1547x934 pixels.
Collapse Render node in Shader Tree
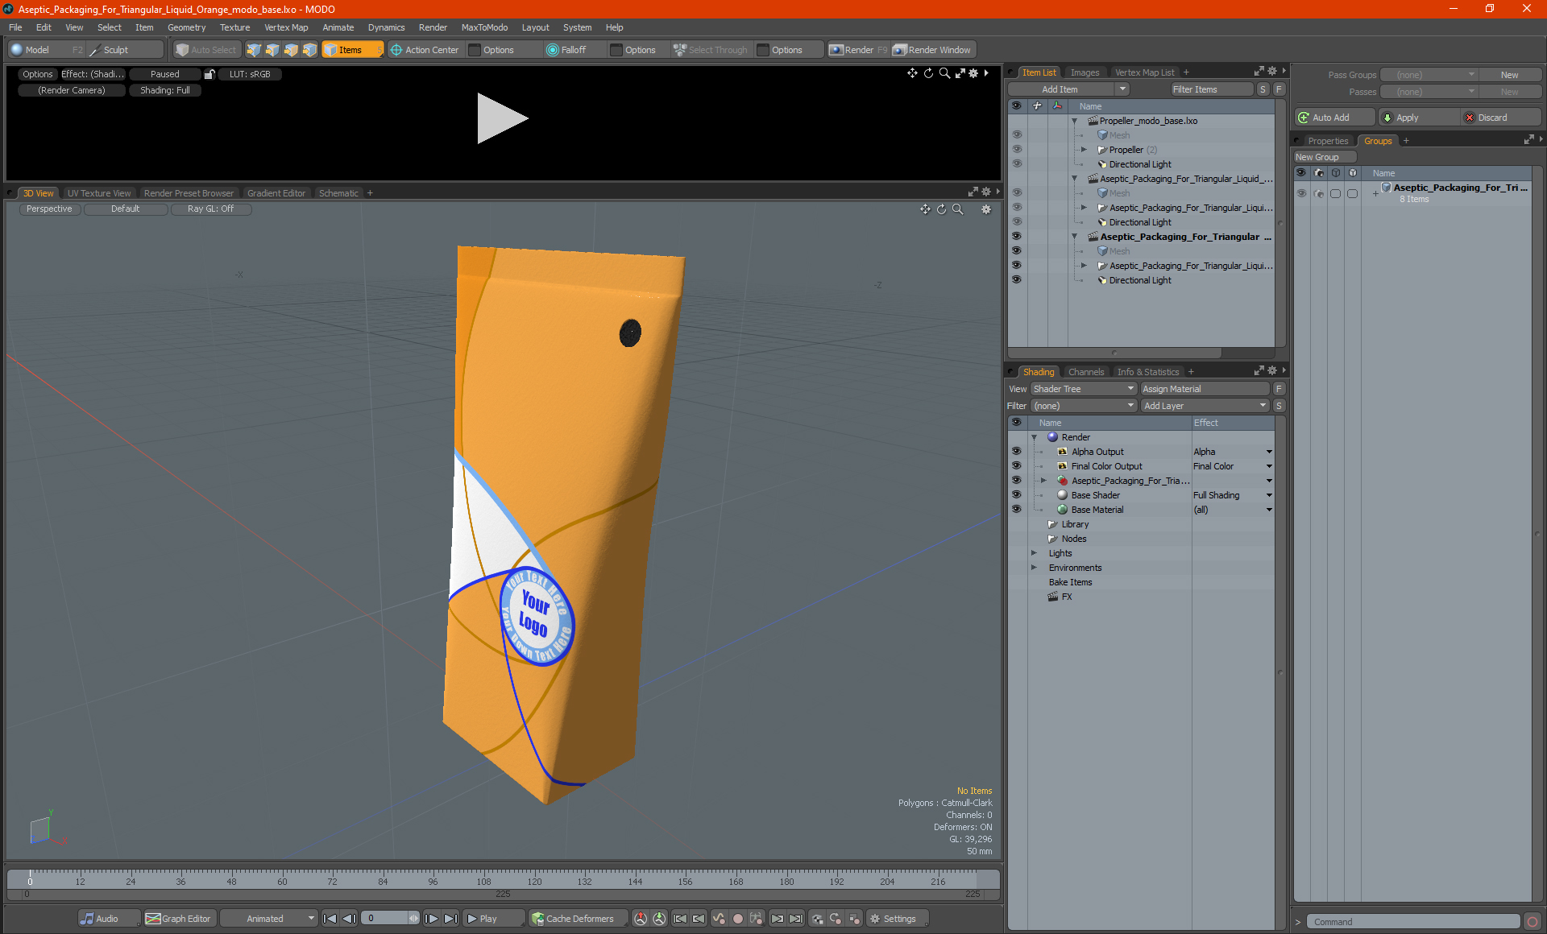click(x=1035, y=437)
